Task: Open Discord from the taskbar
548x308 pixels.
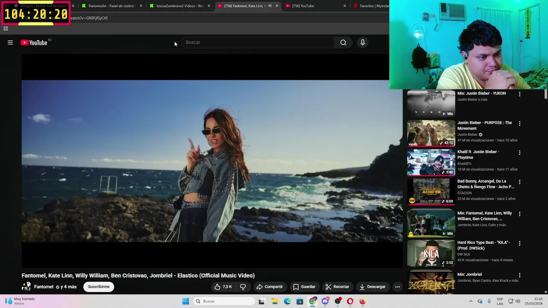Action: click(x=325, y=301)
